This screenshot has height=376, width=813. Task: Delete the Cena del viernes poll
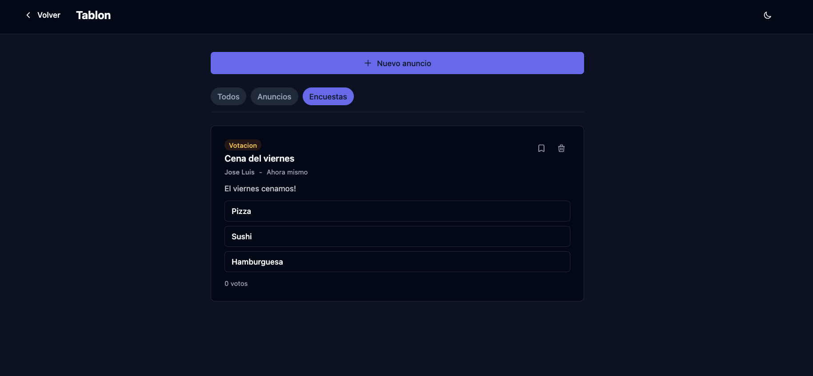tap(561, 148)
